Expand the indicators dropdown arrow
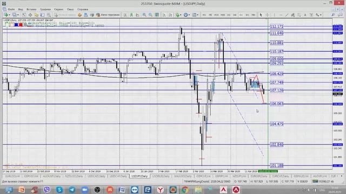Screen dimensions: 346x194 (x=181, y=15)
